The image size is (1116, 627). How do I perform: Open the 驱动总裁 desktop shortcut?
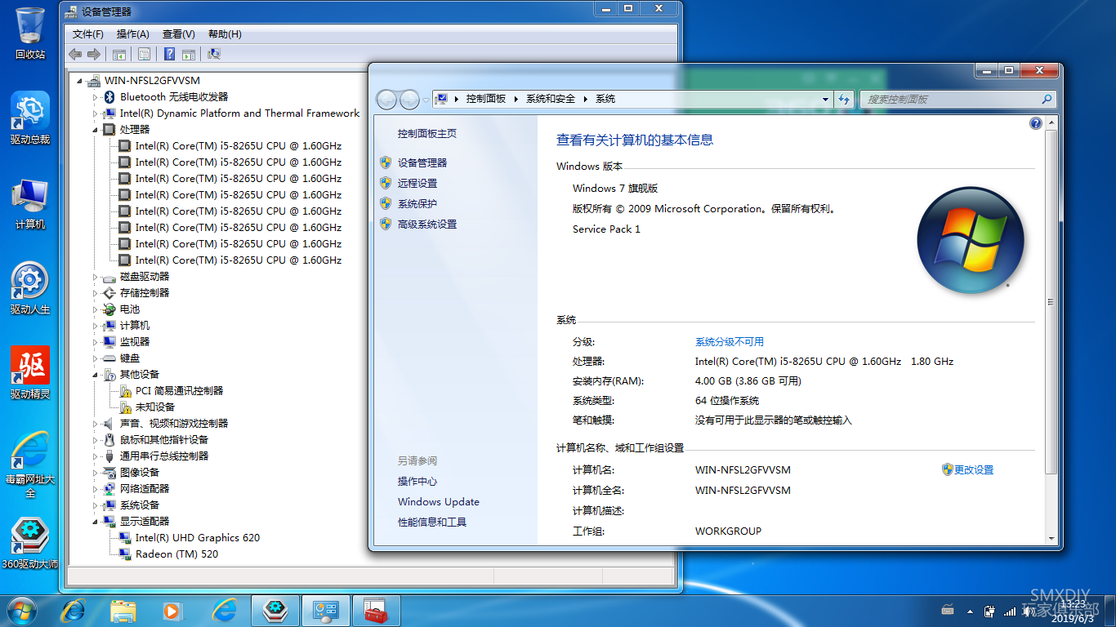click(30, 118)
